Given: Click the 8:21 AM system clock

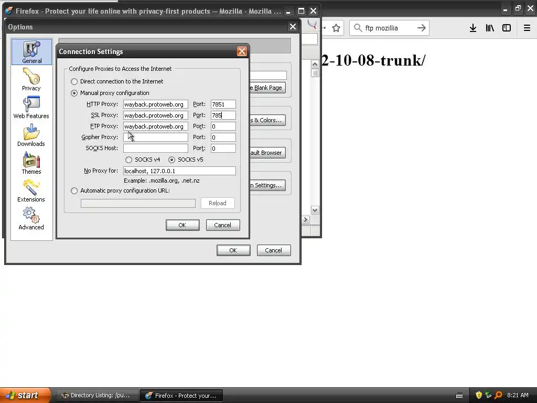Looking at the screenshot, I should point(518,395).
